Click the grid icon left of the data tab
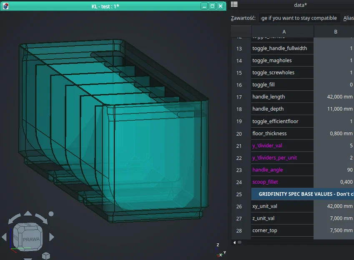Screen dimensions: 354x260 pyautogui.click(x=234, y=5)
